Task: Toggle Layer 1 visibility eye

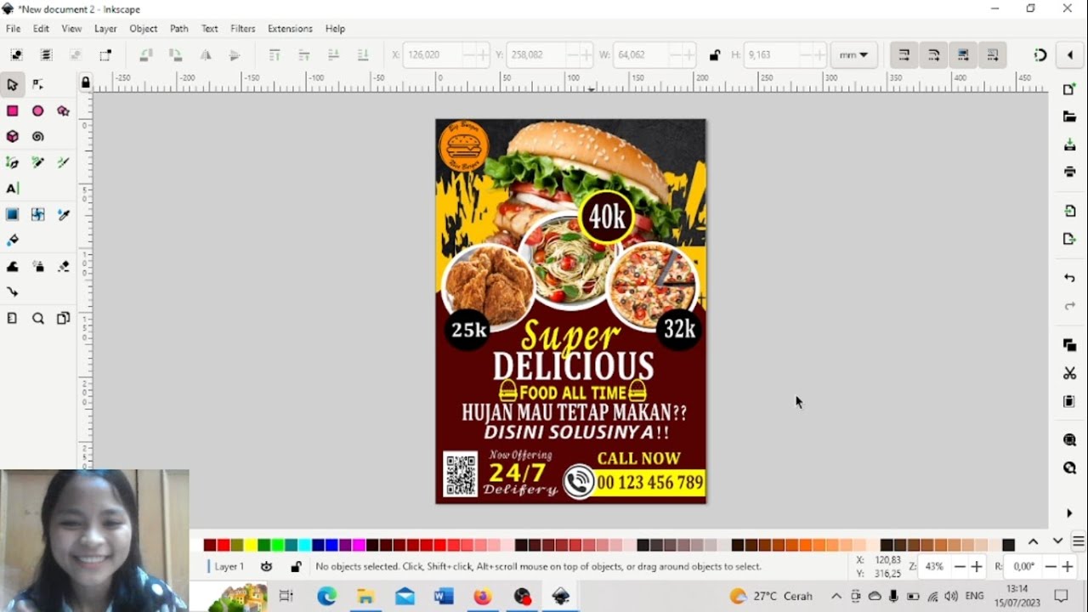Action: coord(266,566)
